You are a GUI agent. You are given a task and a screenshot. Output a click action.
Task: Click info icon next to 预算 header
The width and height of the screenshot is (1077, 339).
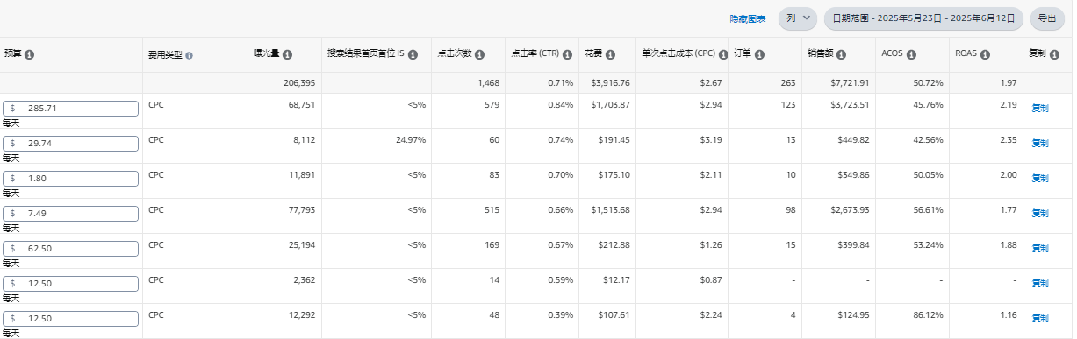[30, 54]
